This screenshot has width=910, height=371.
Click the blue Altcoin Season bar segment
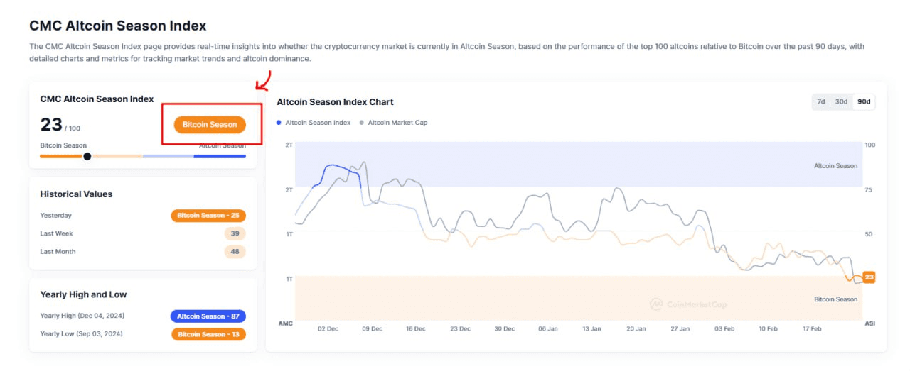point(220,156)
